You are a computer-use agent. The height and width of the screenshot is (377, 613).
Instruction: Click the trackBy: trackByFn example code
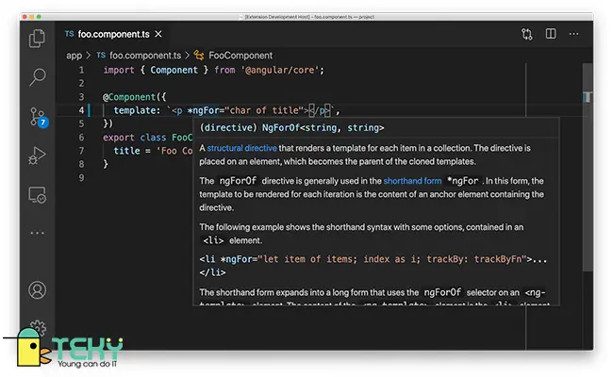pos(473,259)
